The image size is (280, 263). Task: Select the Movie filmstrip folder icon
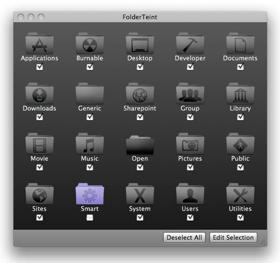pyautogui.click(x=40, y=144)
